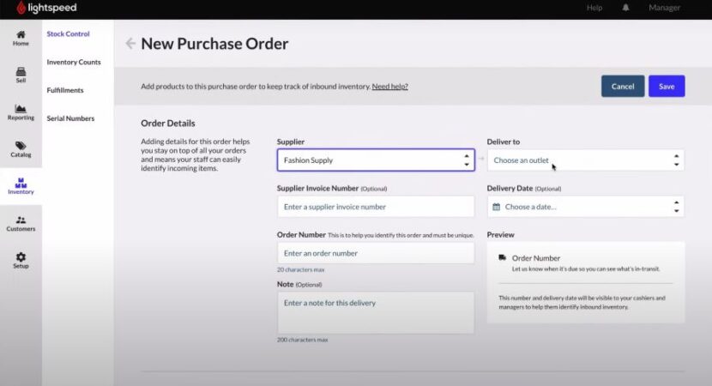Click the Lightspeed flame logo
Screen dimensions: 712x386
pos(21,8)
